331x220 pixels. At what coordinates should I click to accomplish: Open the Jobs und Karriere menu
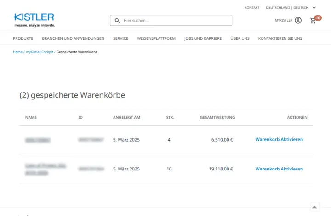[x=203, y=38]
